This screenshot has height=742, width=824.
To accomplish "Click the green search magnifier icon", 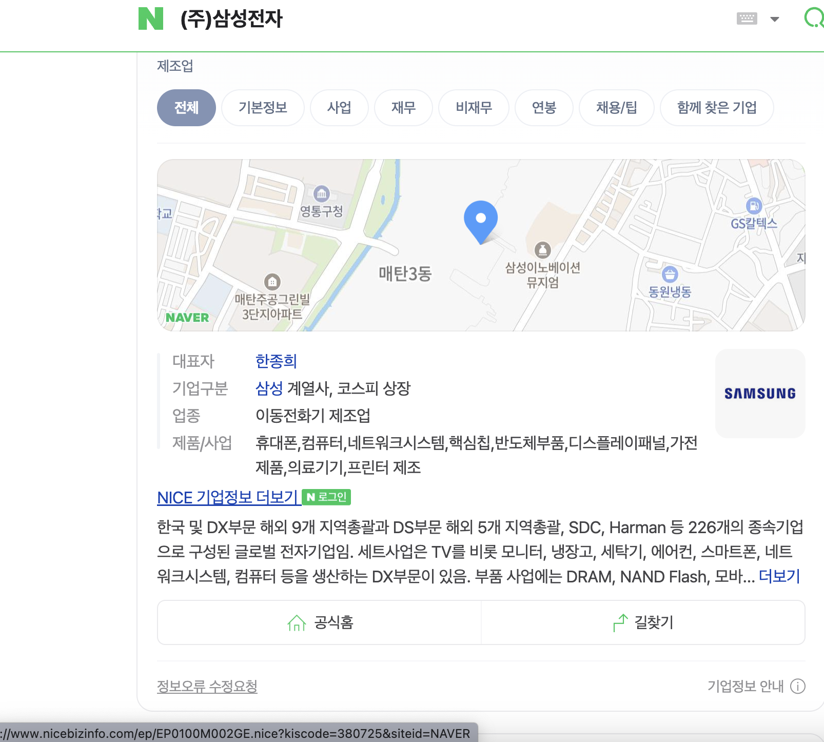I will pyautogui.click(x=814, y=18).
